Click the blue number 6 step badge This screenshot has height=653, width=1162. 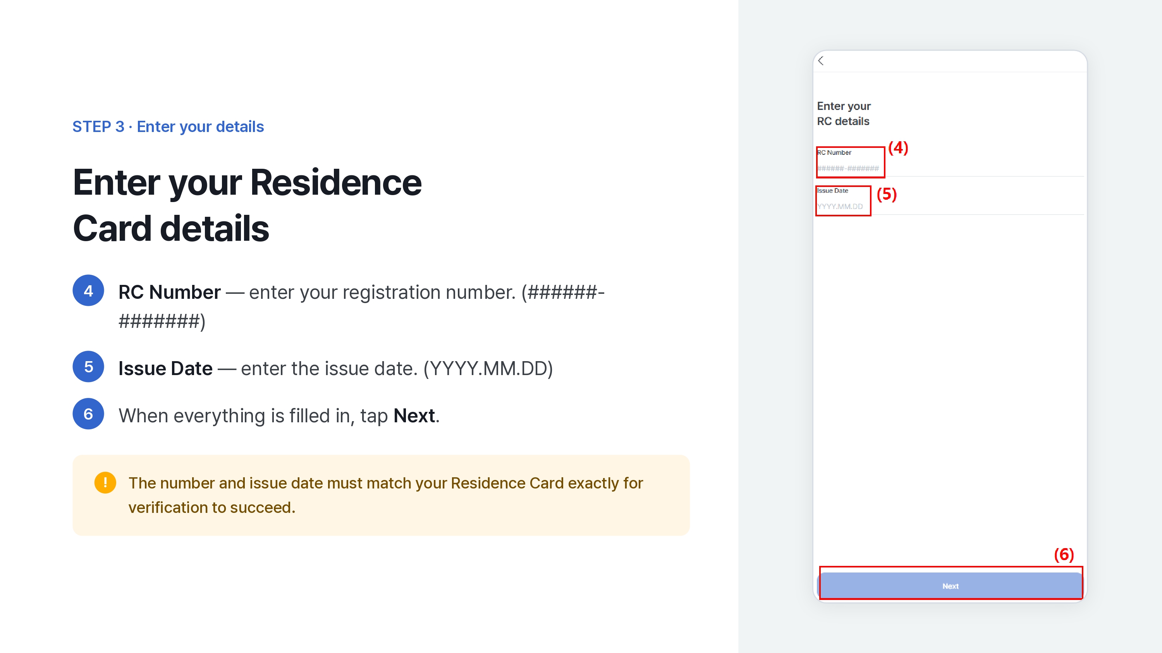(x=88, y=414)
